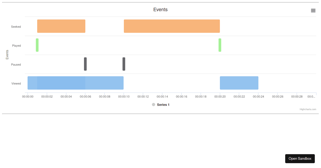
Task: Click the second green Played event marker
Action: (x=219, y=45)
